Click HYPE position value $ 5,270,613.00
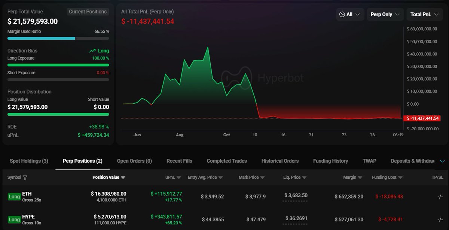 (x=110, y=217)
